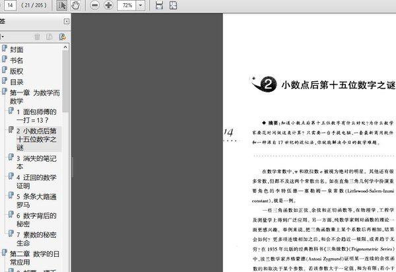Select the arrow Select tool
Image resolution: width=396 pixels, height=272 pixels.
click(x=61, y=5)
